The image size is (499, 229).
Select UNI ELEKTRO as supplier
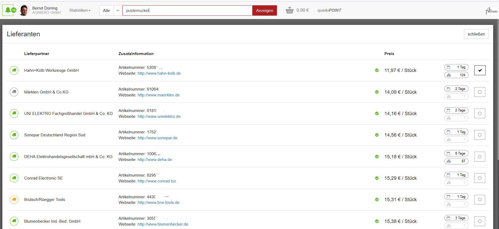pos(480,114)
